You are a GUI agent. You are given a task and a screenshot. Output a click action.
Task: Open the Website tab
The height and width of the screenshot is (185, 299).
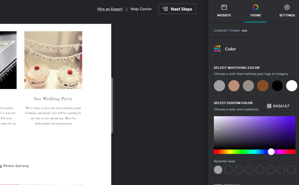coord(224,11)
